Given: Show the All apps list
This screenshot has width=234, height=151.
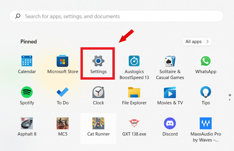Looking at the screenshot, I should [197, 42].
